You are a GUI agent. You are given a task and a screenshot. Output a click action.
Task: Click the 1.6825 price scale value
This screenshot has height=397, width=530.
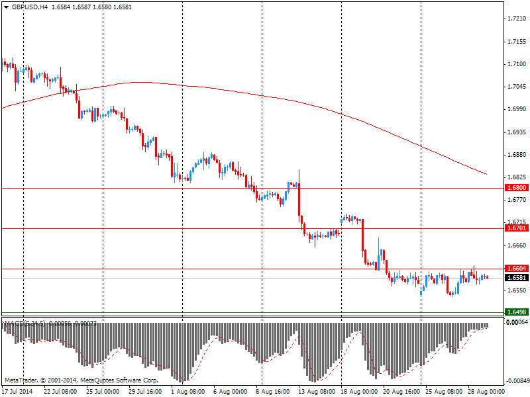517,177
